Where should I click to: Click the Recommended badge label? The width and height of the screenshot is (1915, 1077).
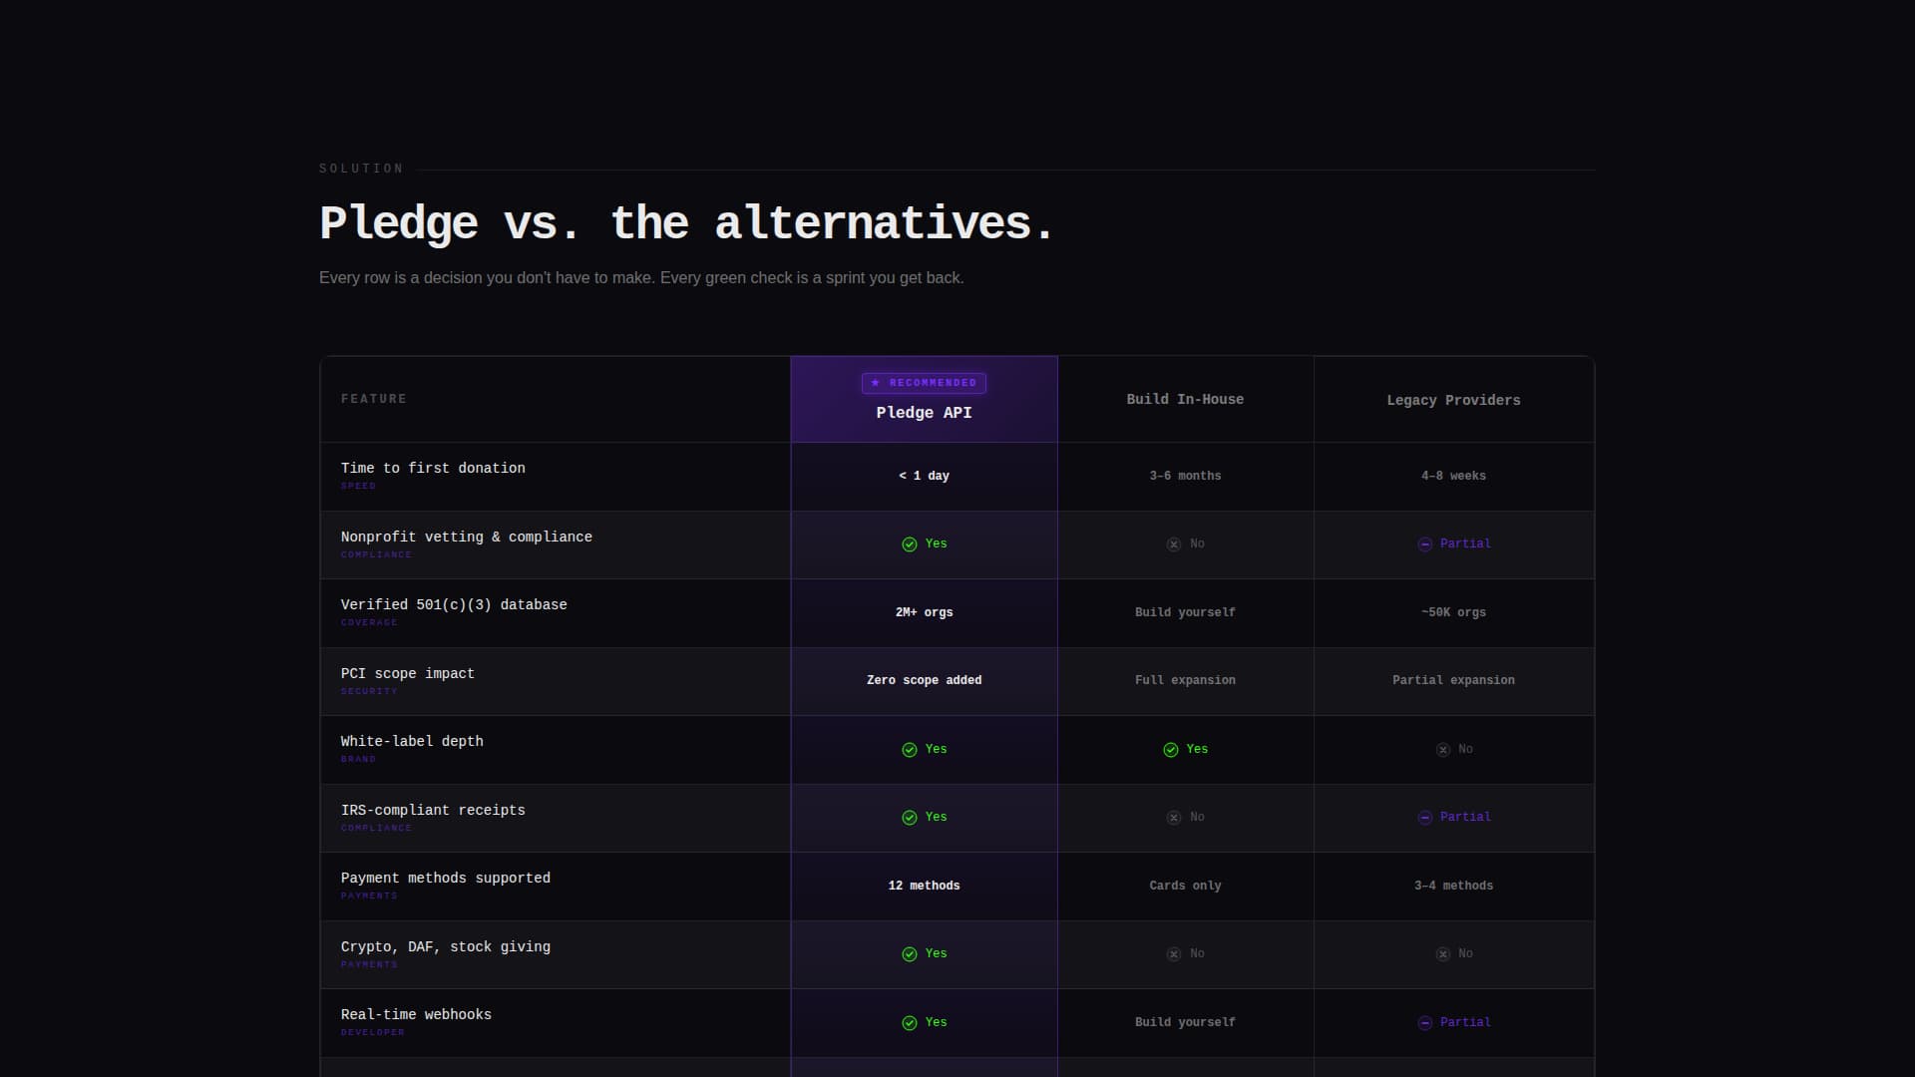coord(933,383)
